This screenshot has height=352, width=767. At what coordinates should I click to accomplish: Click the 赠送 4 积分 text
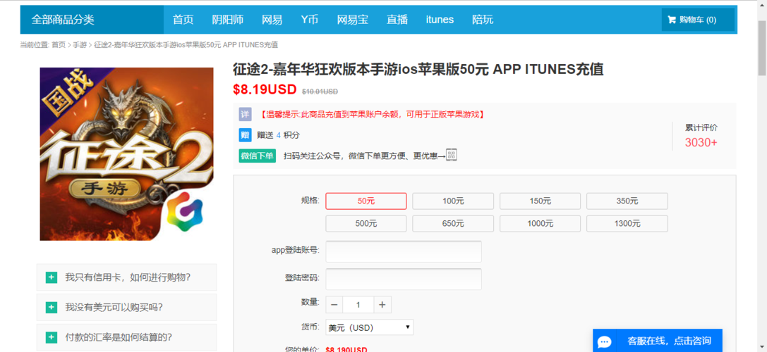[x=278, y=135]
